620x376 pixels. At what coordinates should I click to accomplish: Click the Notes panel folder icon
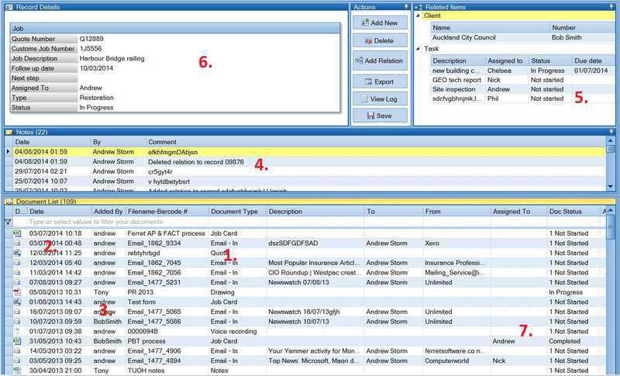point(9,132)
